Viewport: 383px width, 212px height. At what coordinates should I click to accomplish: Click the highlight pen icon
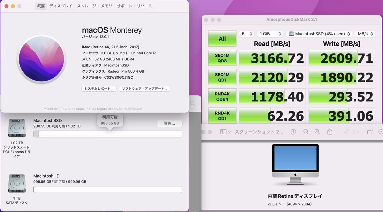point(346,132)
